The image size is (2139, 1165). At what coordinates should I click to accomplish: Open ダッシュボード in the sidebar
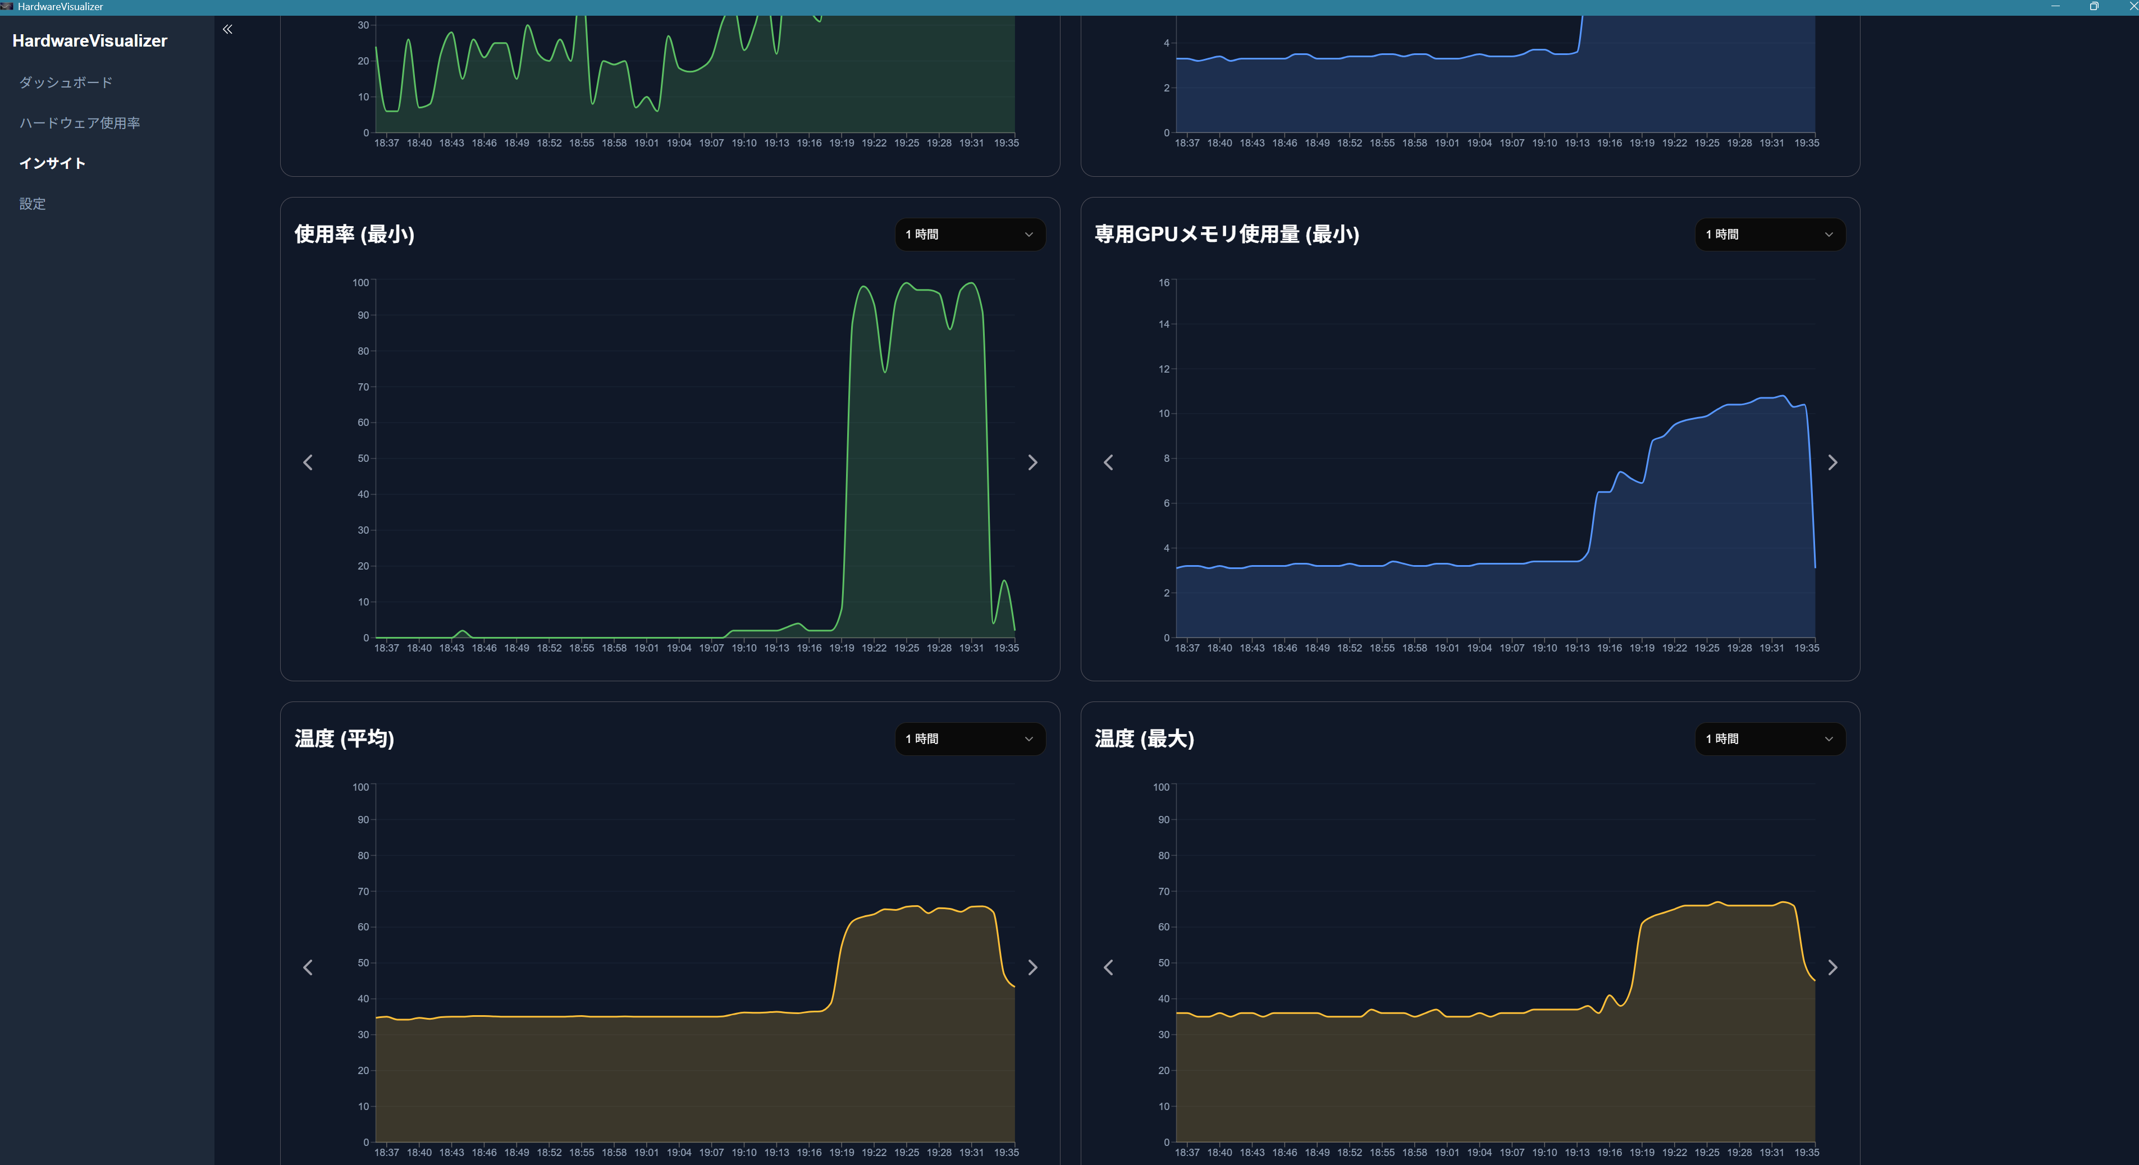[x=66, y=82]
